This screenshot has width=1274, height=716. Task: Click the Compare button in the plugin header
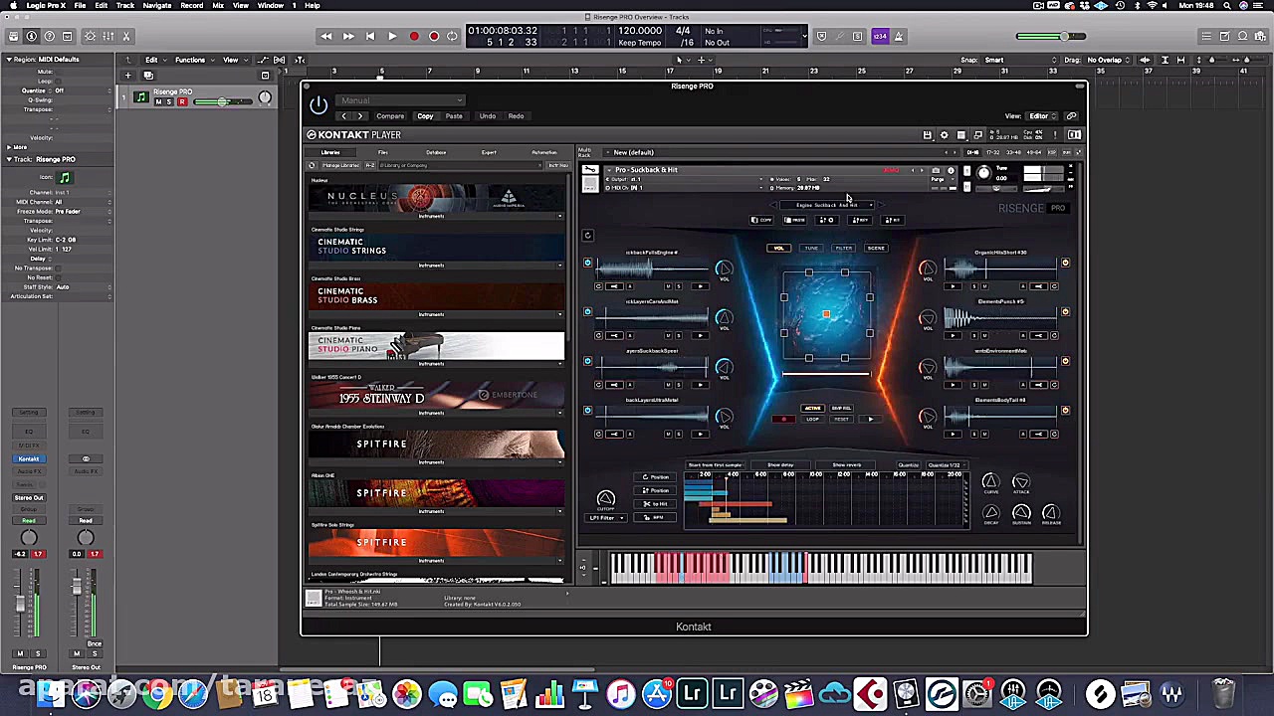click(390, 116)
